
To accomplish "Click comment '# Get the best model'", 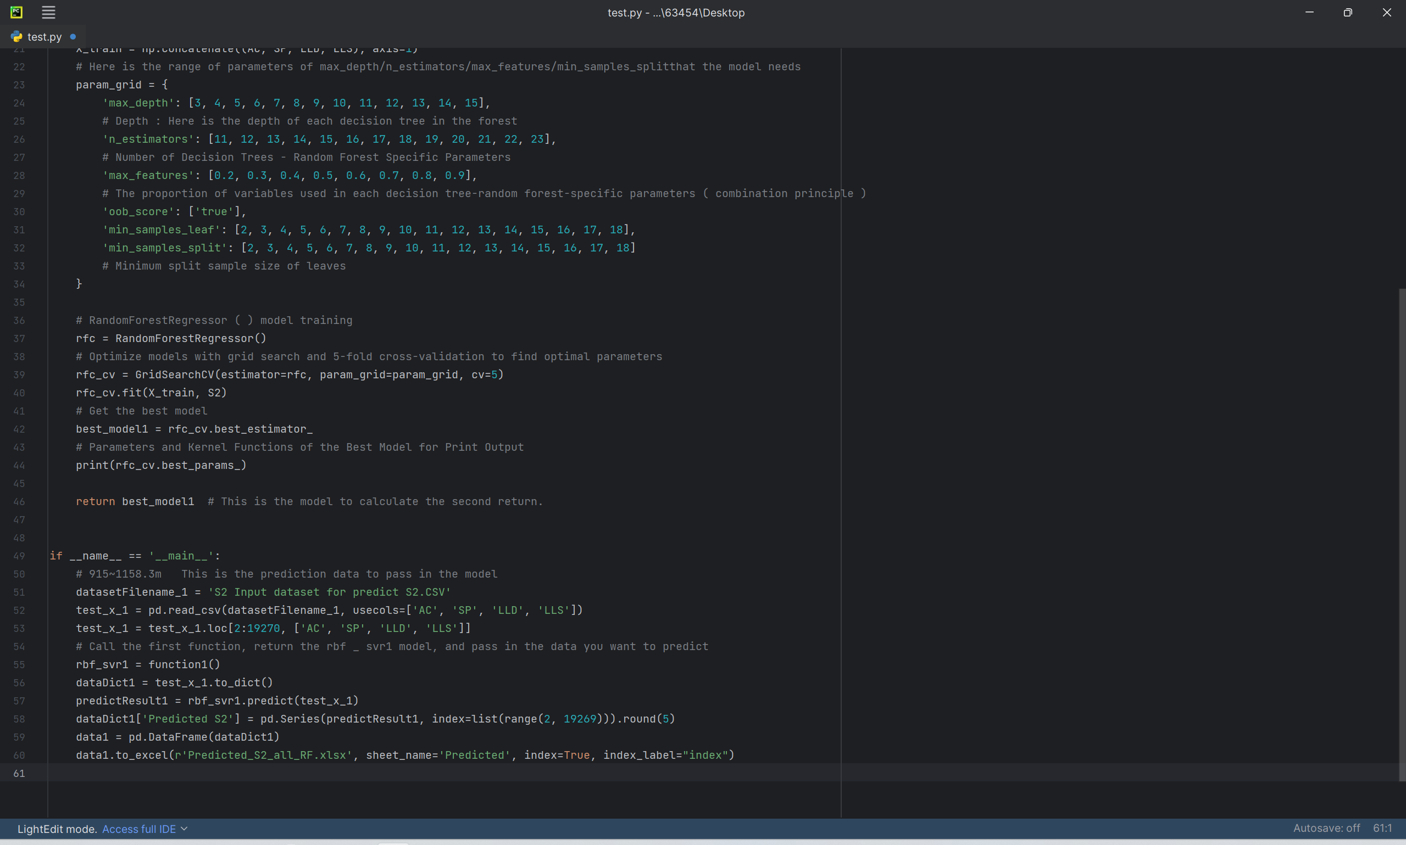I will tap(142, 411).
